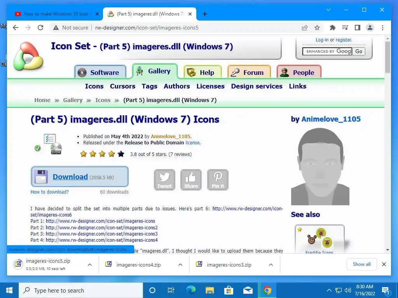Close the imageres.dll tab
The height and width of the screenshot is (298, 398).
(190, 14)
